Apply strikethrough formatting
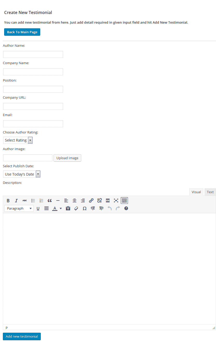This screenshot has height=341, width=216. coord(25,200)
